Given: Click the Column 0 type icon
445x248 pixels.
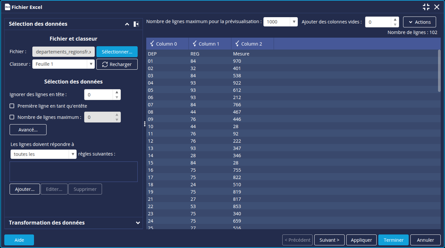Looking at the screenshot, I should click(152, 44).
